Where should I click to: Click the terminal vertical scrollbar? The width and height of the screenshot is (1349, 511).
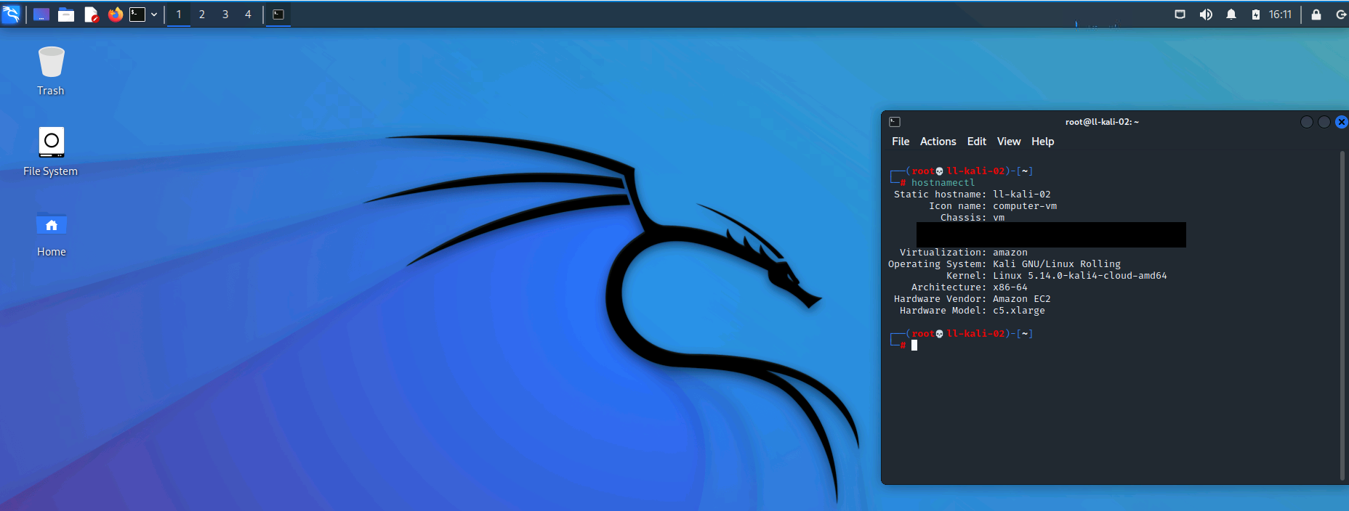(x=1342, y=316)
